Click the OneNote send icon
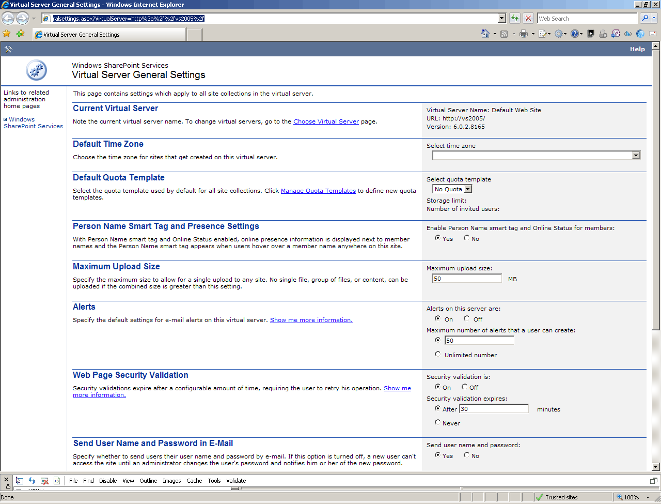 point(616,34)
